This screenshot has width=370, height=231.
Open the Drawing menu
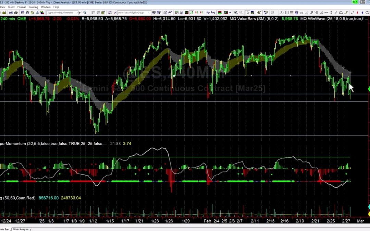[x=33, y=7]
